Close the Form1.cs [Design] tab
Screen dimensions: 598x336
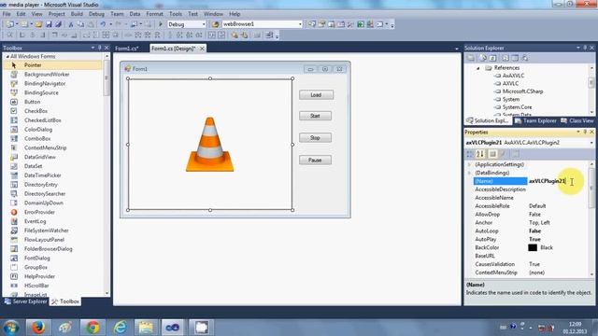[x=202, y=49]
